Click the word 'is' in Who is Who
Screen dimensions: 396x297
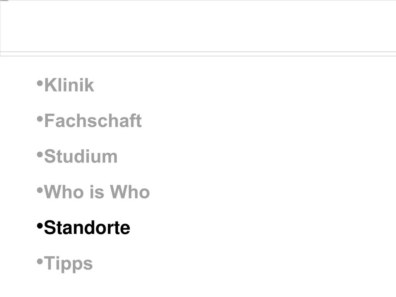[x=97, y=192]
